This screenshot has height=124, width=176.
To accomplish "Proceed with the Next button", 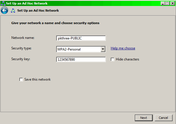I will 144,118.
